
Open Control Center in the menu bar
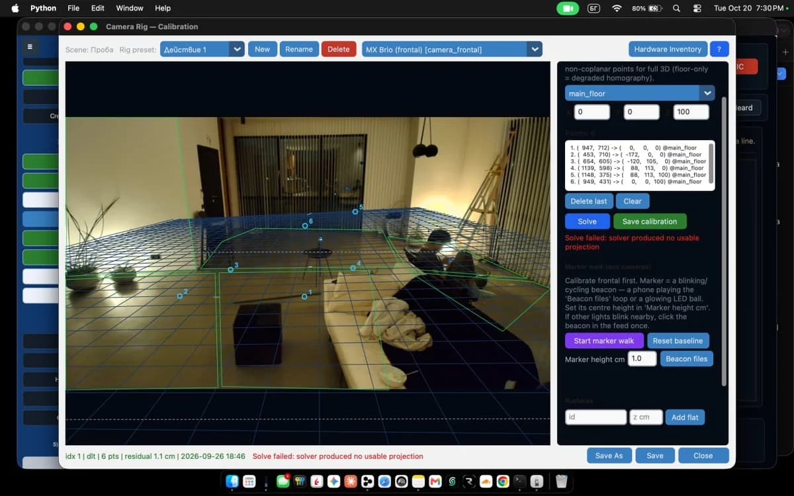pos(697,8)
